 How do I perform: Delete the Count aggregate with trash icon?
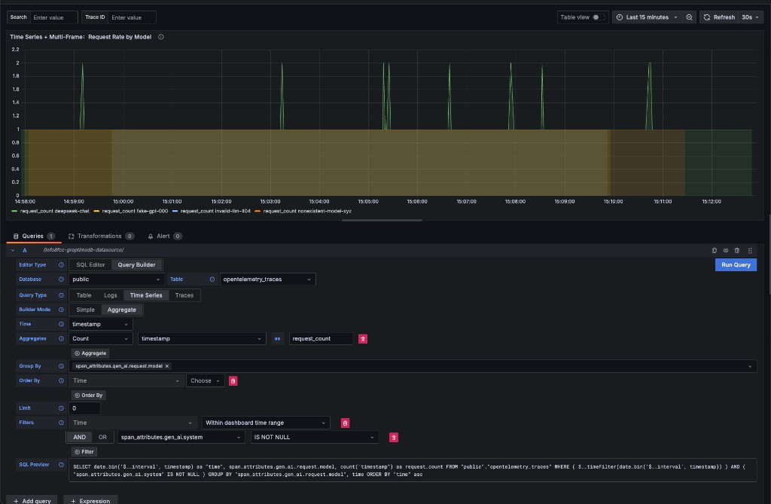pyautogui.click(x=362, y=338)
